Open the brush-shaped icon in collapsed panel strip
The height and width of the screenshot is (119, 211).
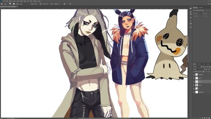tap(191, 27)
